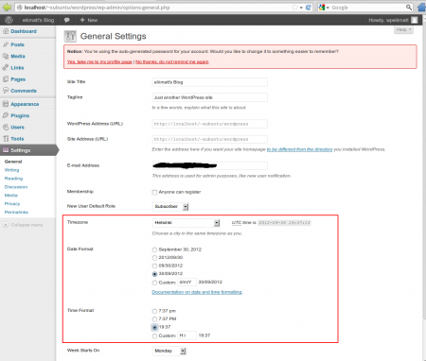Open the New User Default Role dropdown
Viewport: 426px width, 361px height.
(x=170, y=207)
